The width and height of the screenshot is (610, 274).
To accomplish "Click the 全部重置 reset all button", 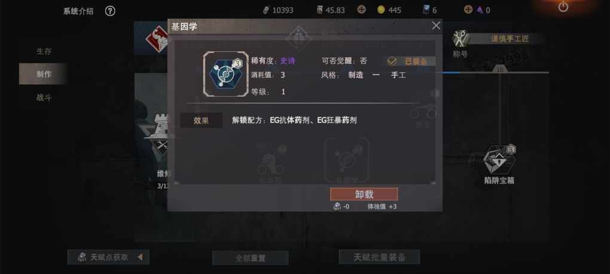I will 251,258.
